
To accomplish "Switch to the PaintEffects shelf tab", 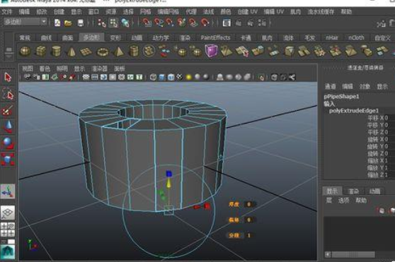I will click(x=215, y=37).
